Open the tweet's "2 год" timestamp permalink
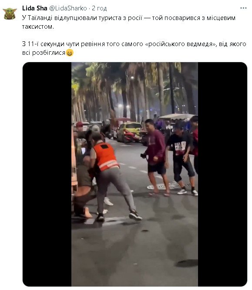The image size is (252, 290). click(x=99, y=8)
